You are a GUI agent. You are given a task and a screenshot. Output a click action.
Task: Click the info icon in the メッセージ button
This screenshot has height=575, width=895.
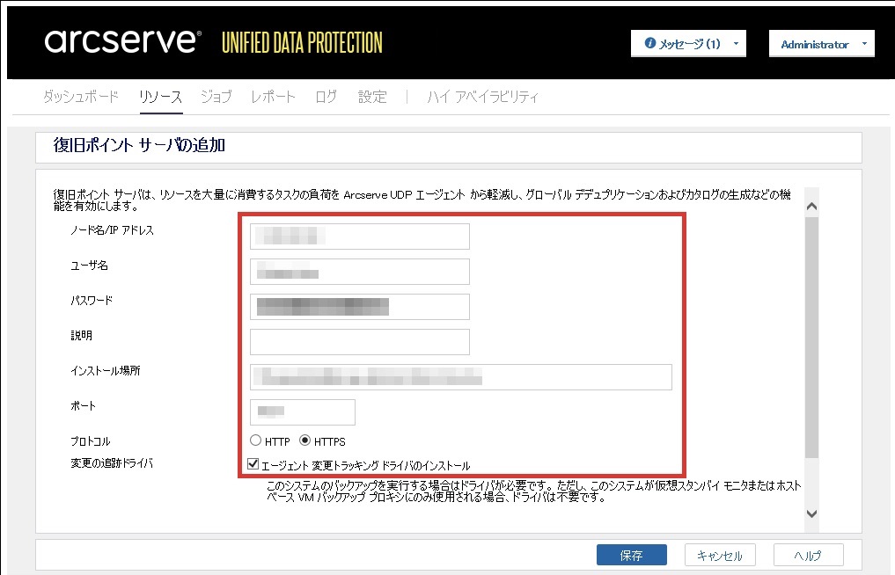(649, 43)
